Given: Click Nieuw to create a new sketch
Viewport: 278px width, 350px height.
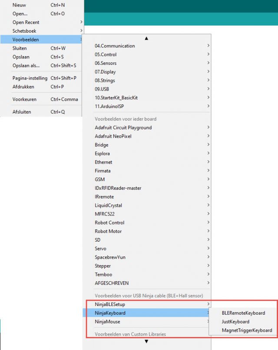Looking at the screenshot, I should (20, 5).
